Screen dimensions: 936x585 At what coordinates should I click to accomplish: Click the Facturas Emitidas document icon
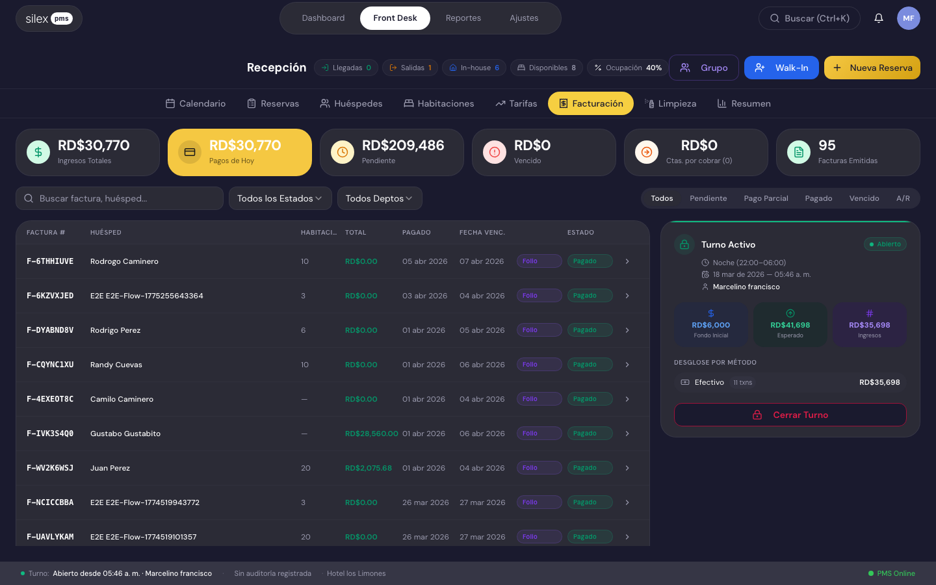click(799, 152)
